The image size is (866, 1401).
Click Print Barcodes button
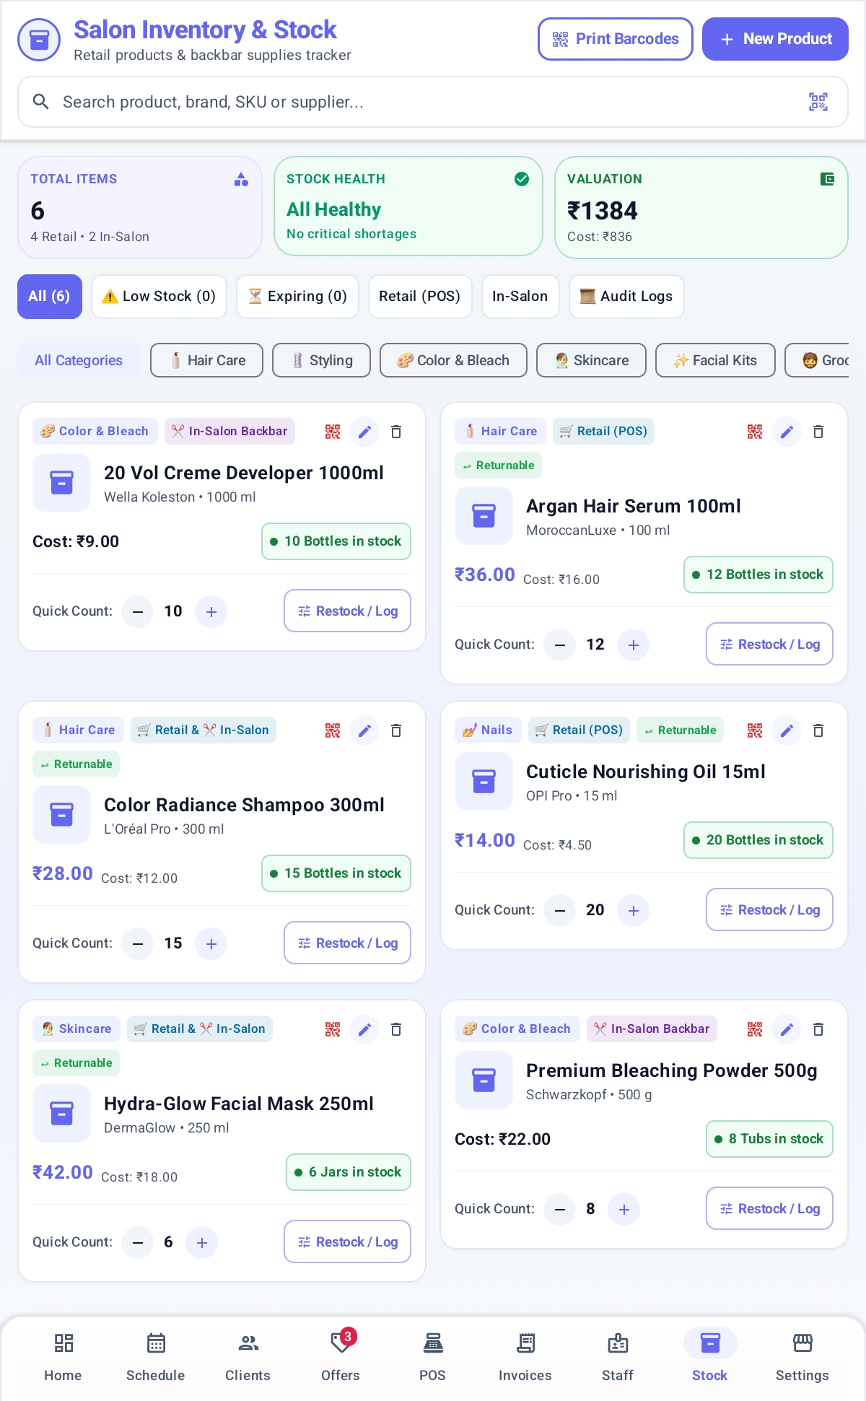pyautogui.click(x=616, y=39)
